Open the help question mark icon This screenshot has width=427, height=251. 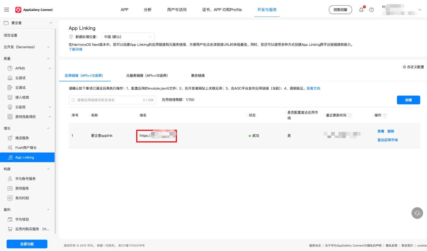pyautogui.click(x=372, y=10)
